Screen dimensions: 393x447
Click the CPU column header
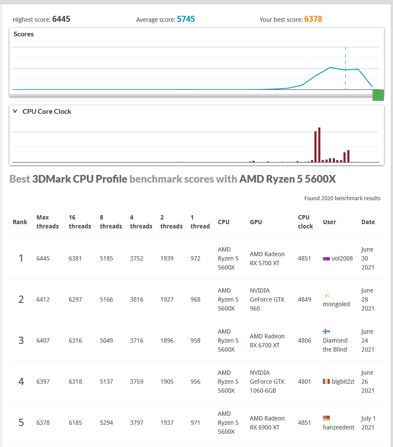click(x=223, y=222)
